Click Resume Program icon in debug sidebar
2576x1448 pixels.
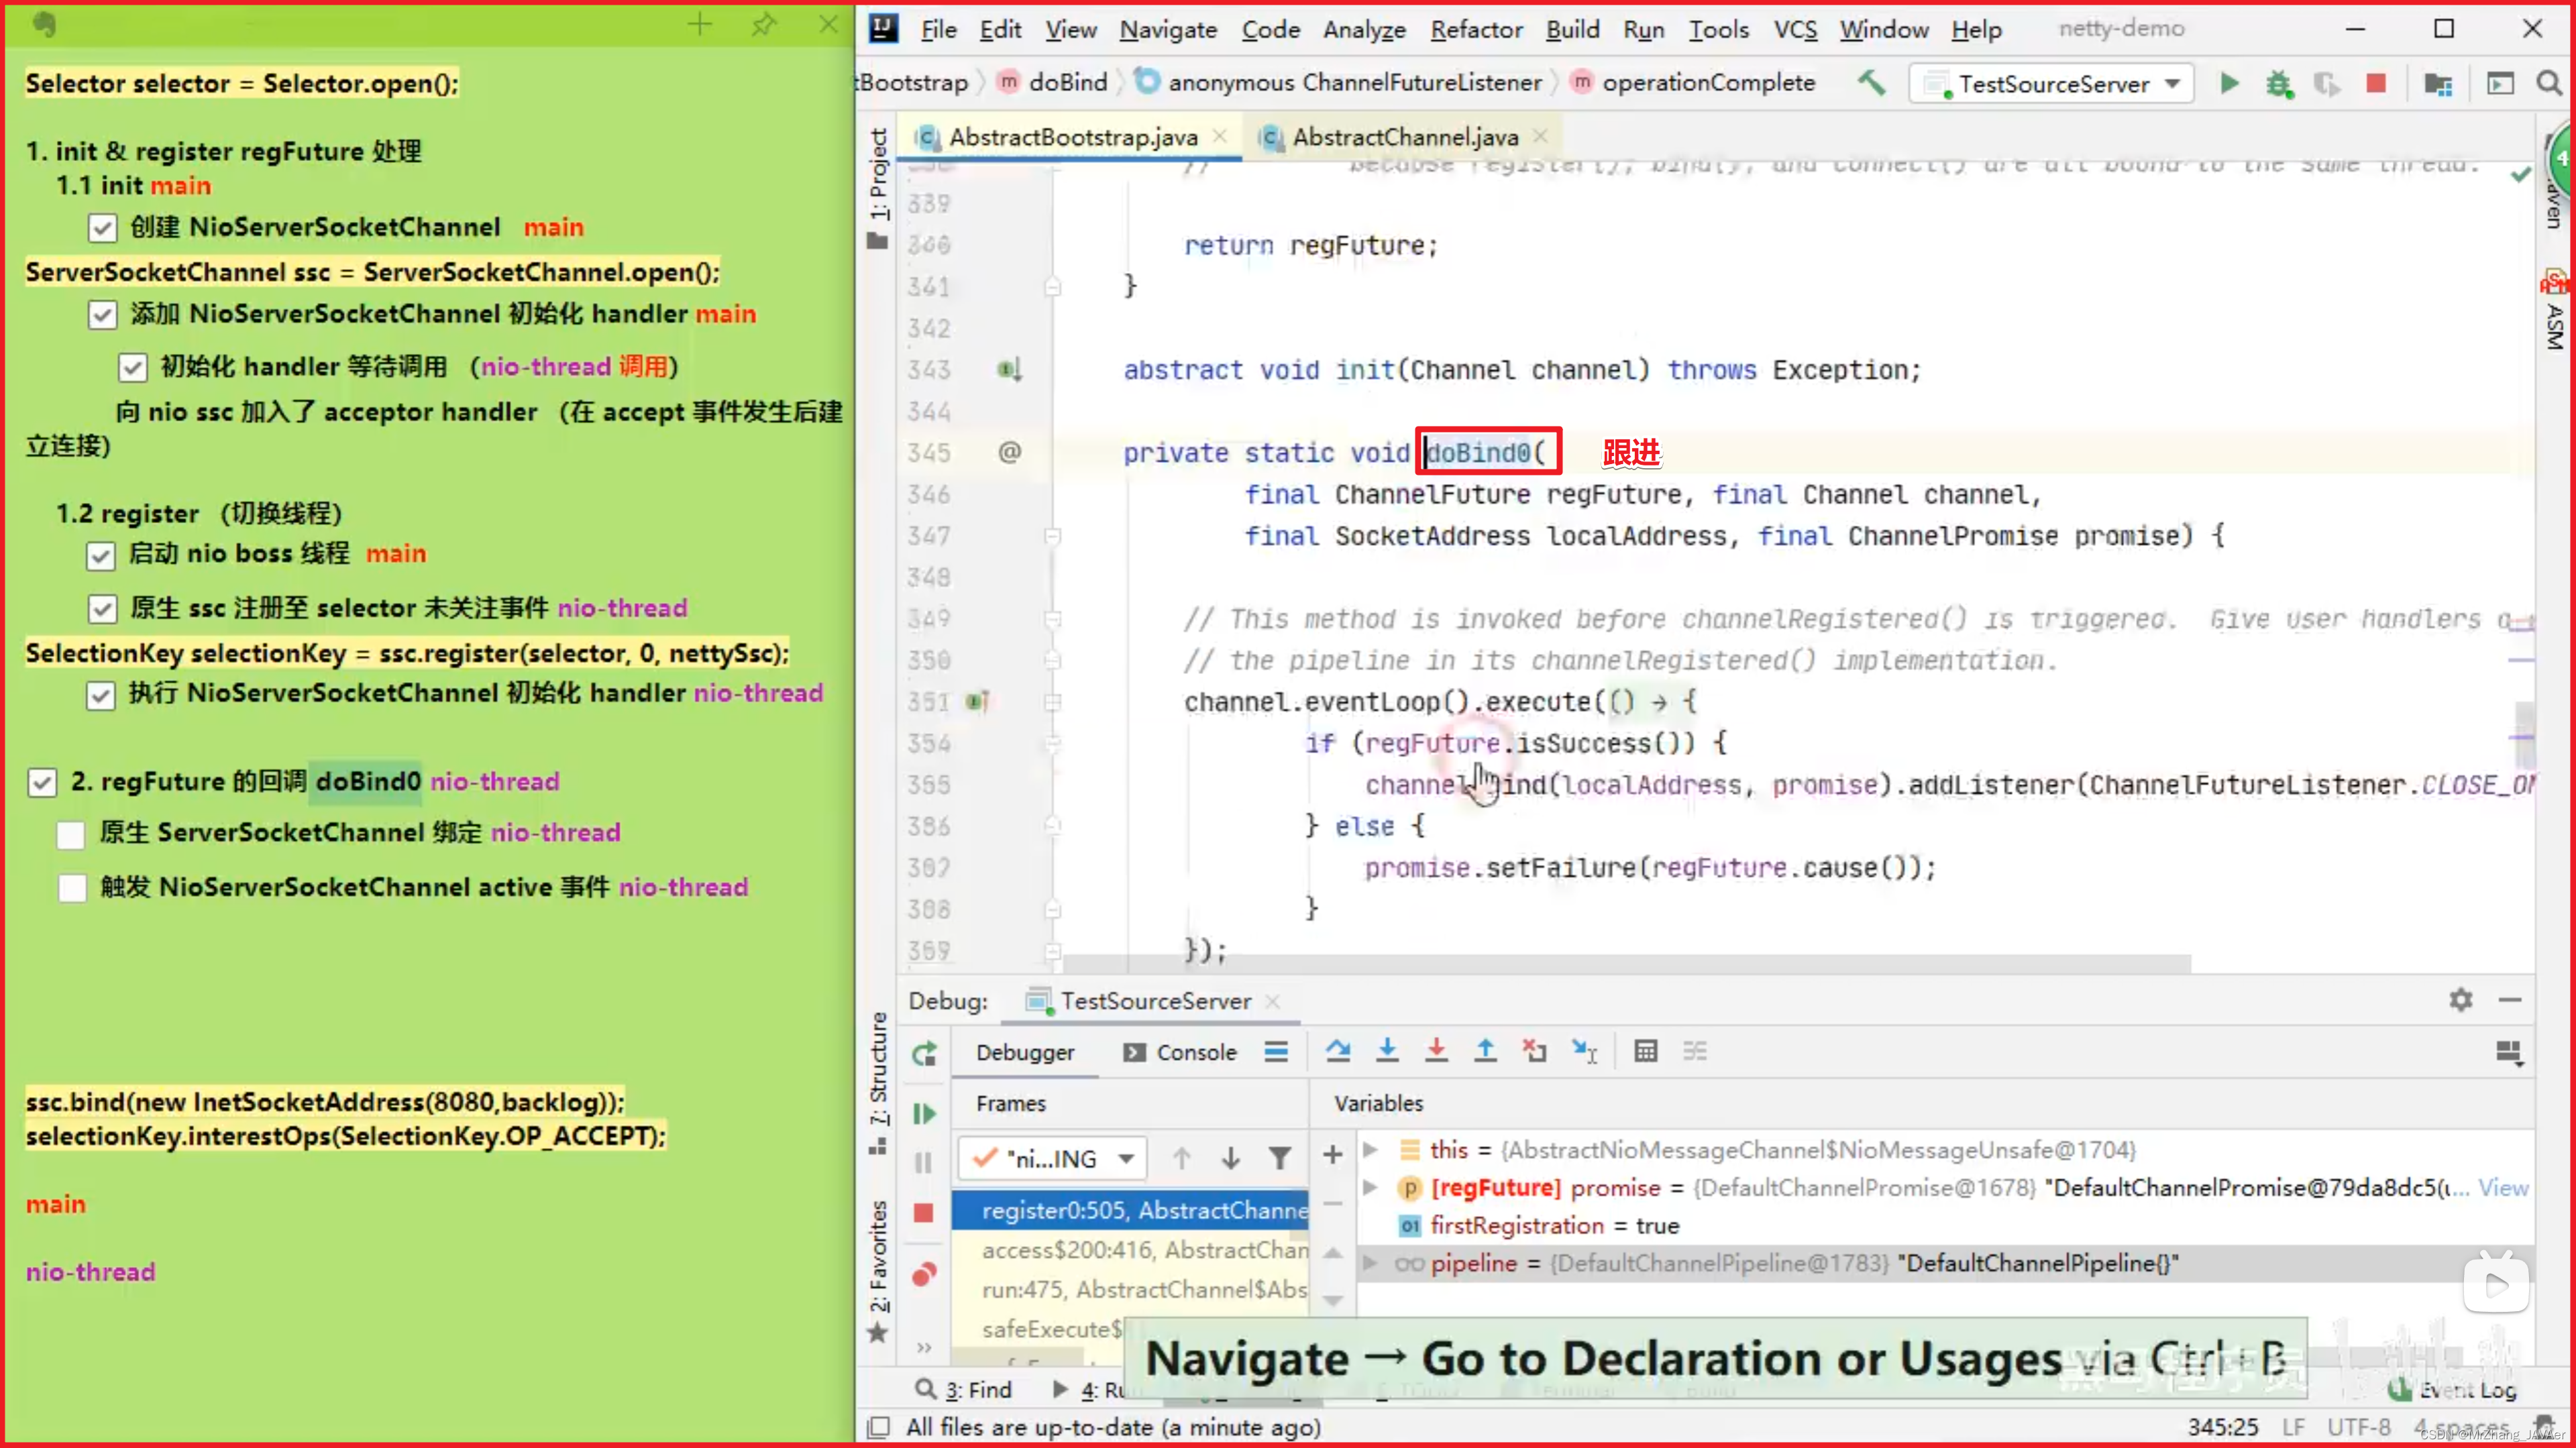[x=924, y=1113]
